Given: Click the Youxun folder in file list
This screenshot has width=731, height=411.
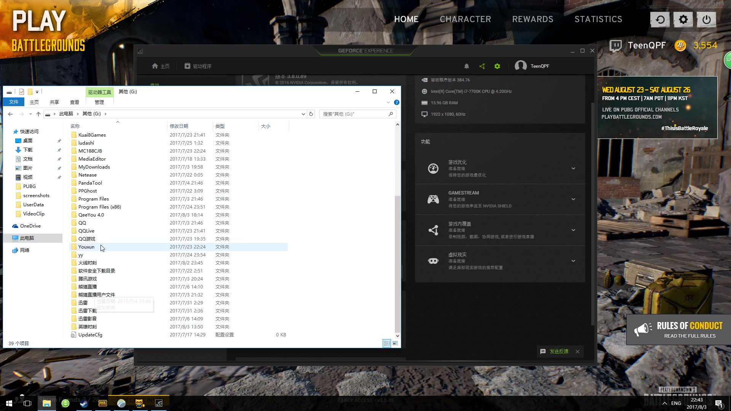Looking at the screenshot, I should pyautogui.click(x=86, y=246).
